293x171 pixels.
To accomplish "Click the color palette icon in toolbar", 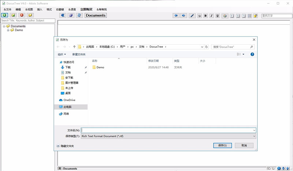I will (x=225, y=16).
